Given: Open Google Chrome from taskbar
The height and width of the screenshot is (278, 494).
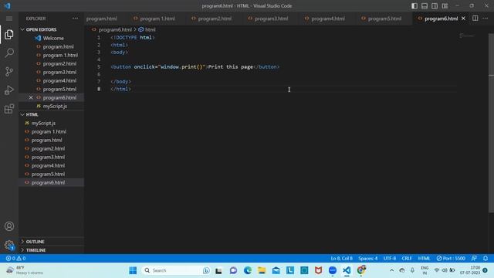Looking at the screenshot, I should pos(361,270).
